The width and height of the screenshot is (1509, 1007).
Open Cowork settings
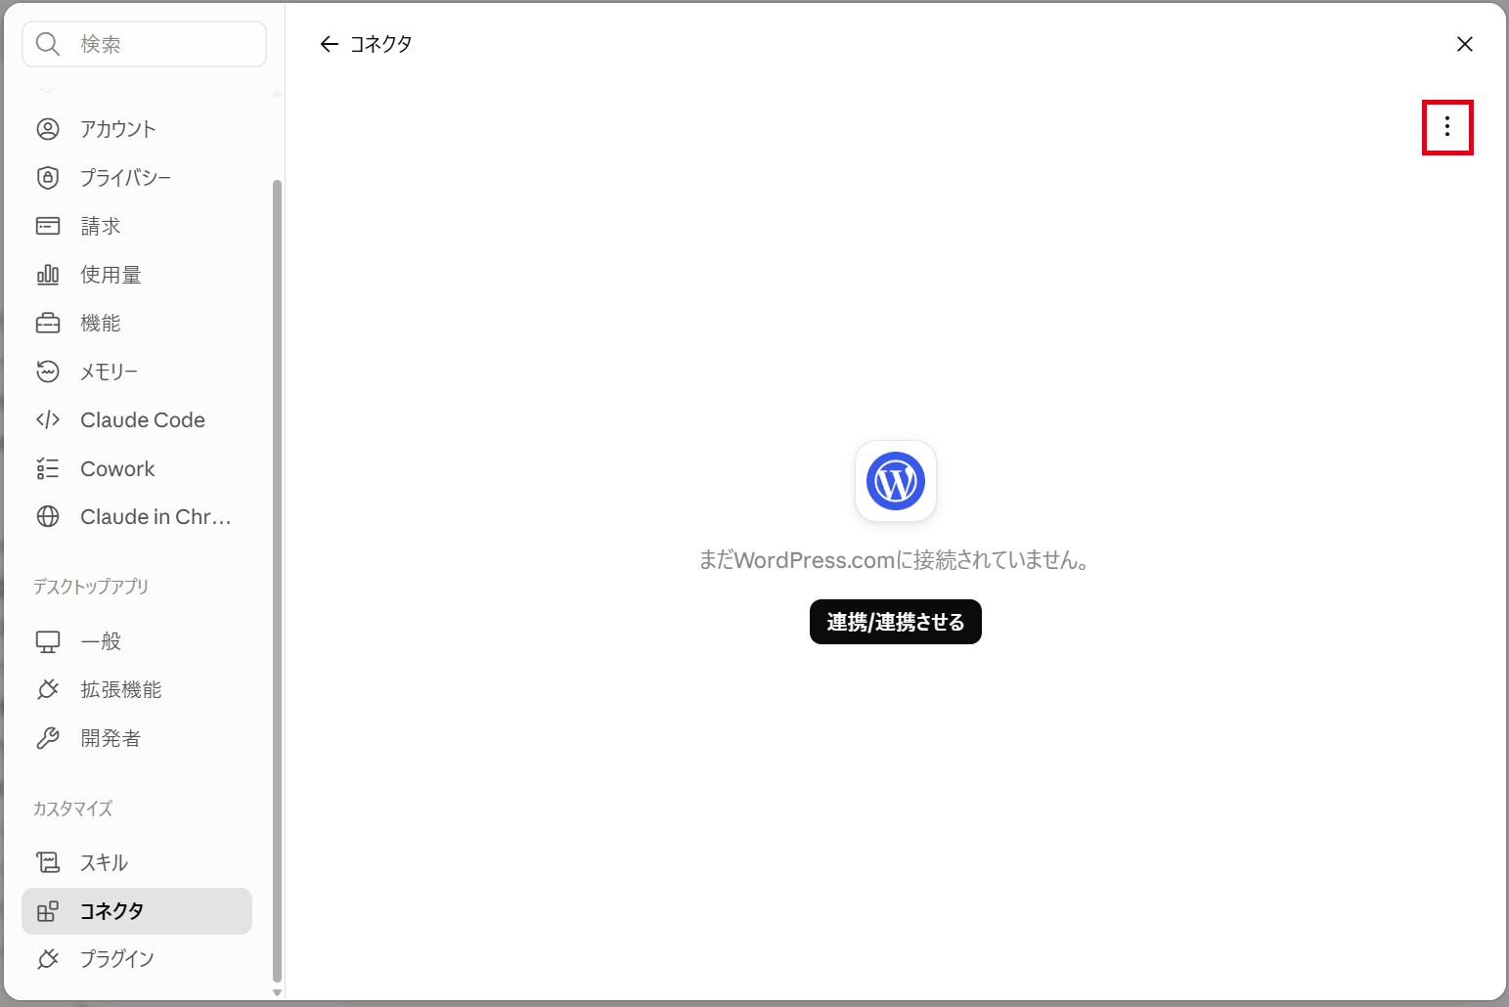[137, 469]
